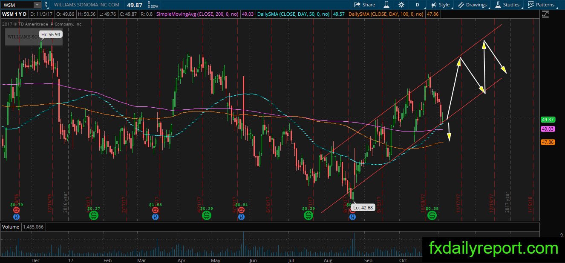The width and height of the screenshot is (565, 263).
Task: Open the Drawings menu
Action: tap(473, 5)
